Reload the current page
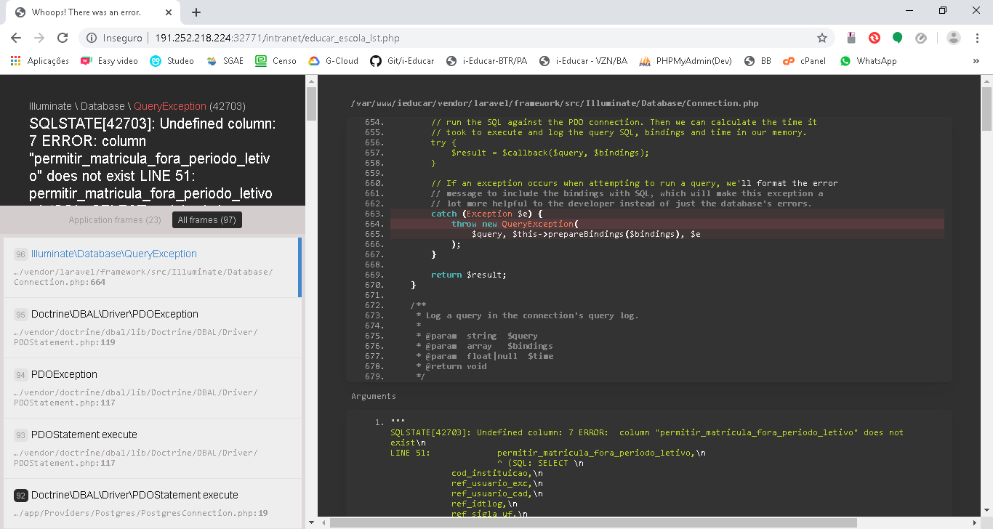993x529 pixels. tap(63, 38)
